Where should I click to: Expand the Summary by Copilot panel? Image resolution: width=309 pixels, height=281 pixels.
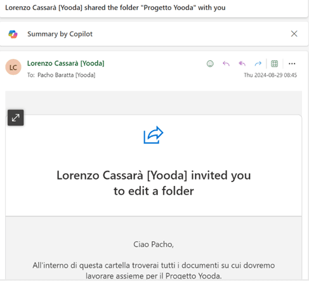click(x=60, y=34)
